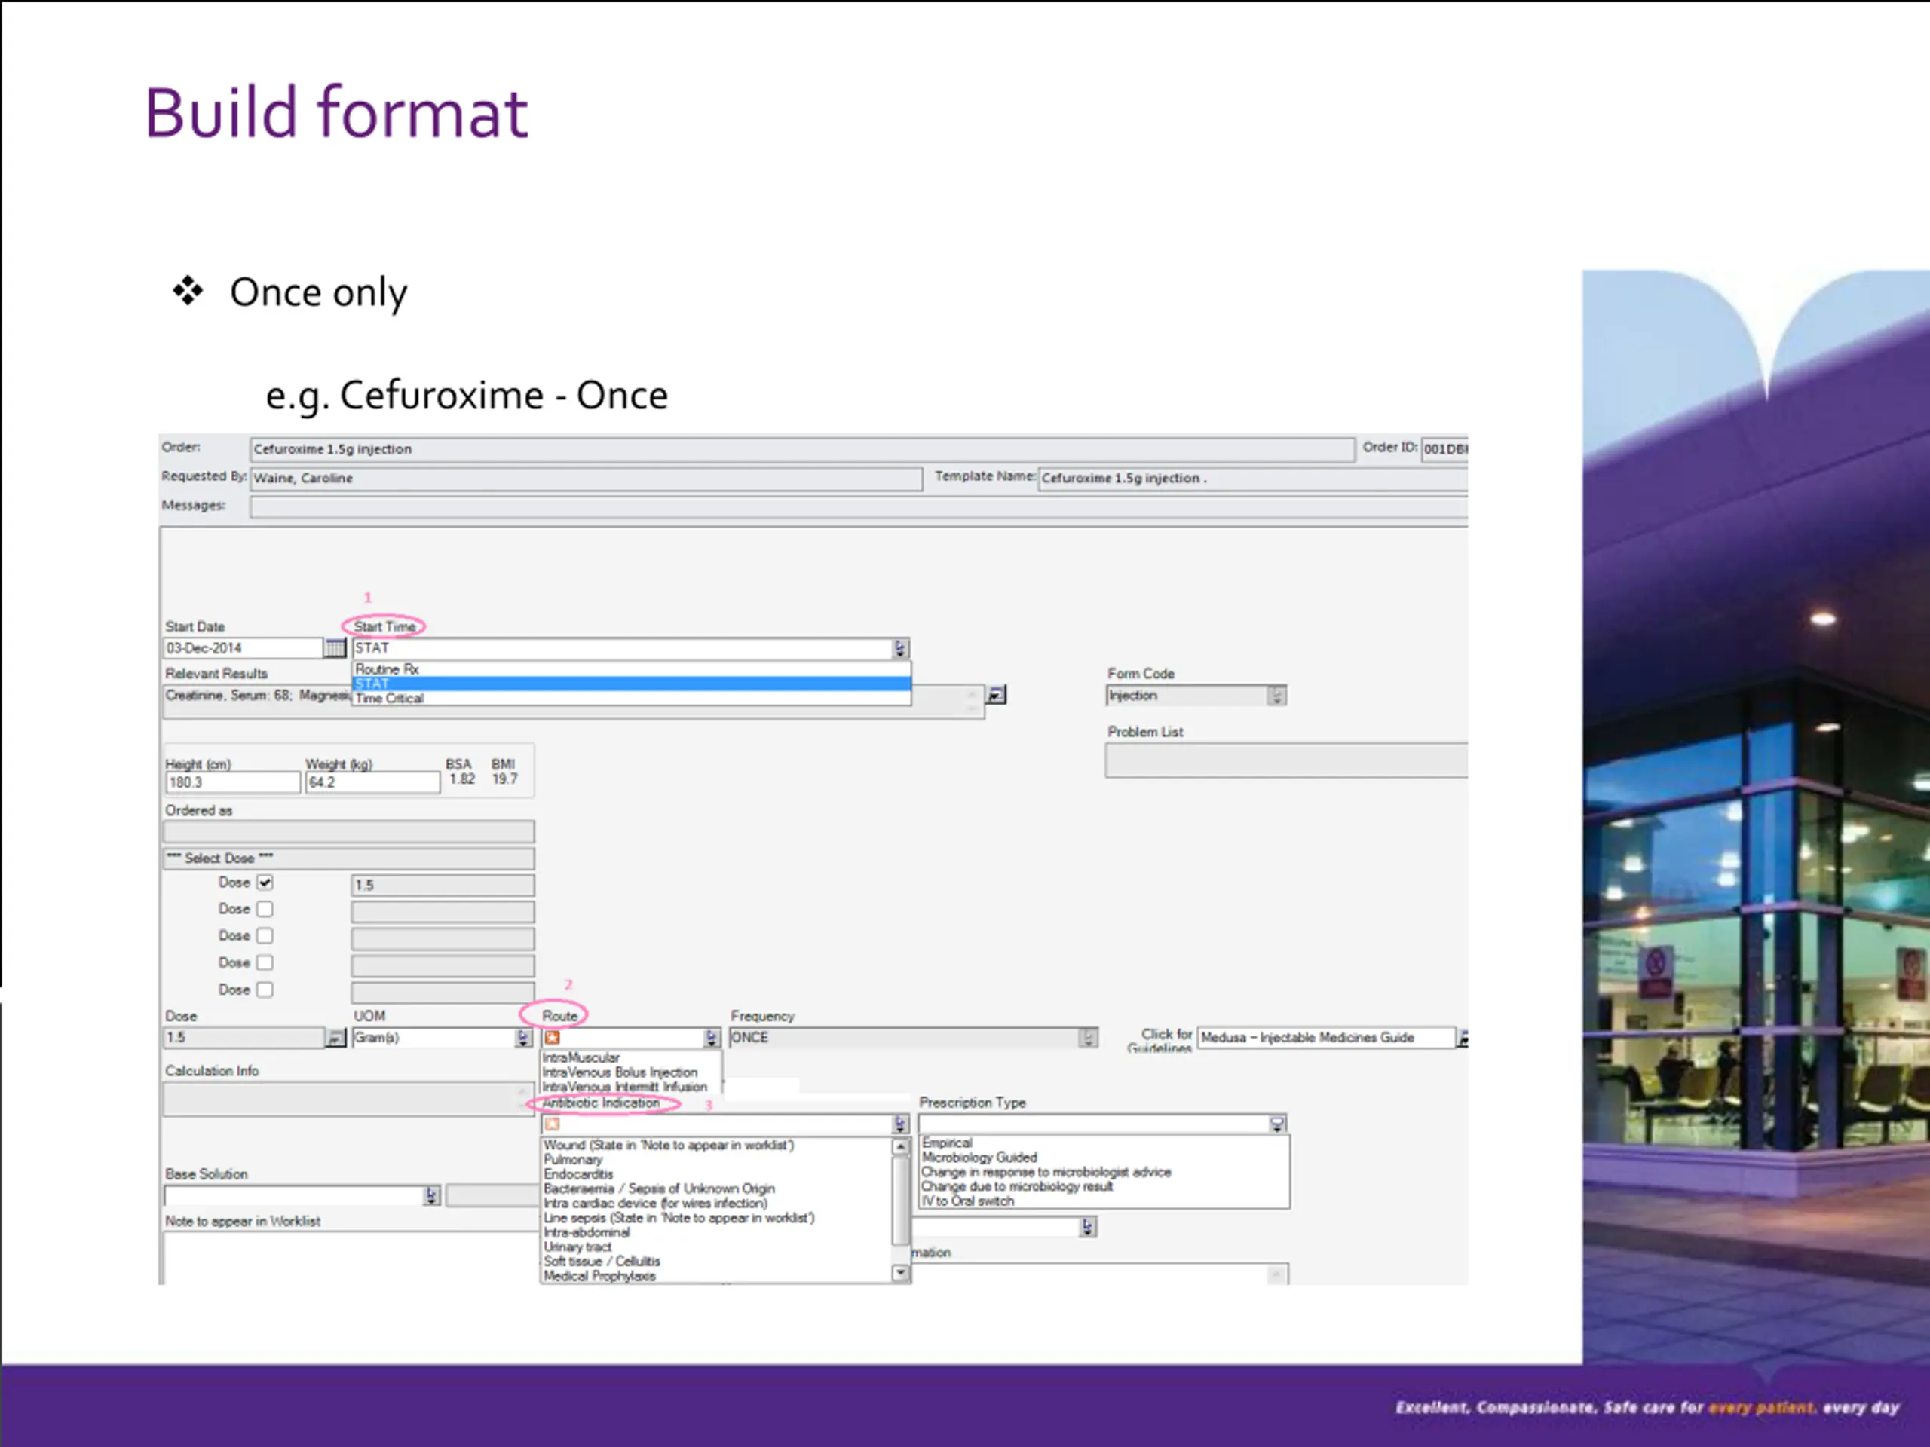
Task: Click the Template Name field
Action: click(x=1253, y=479)
